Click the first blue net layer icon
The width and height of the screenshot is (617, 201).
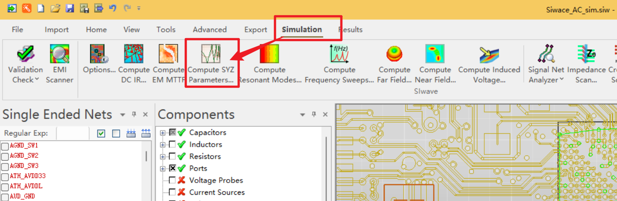tap(131, 133)
